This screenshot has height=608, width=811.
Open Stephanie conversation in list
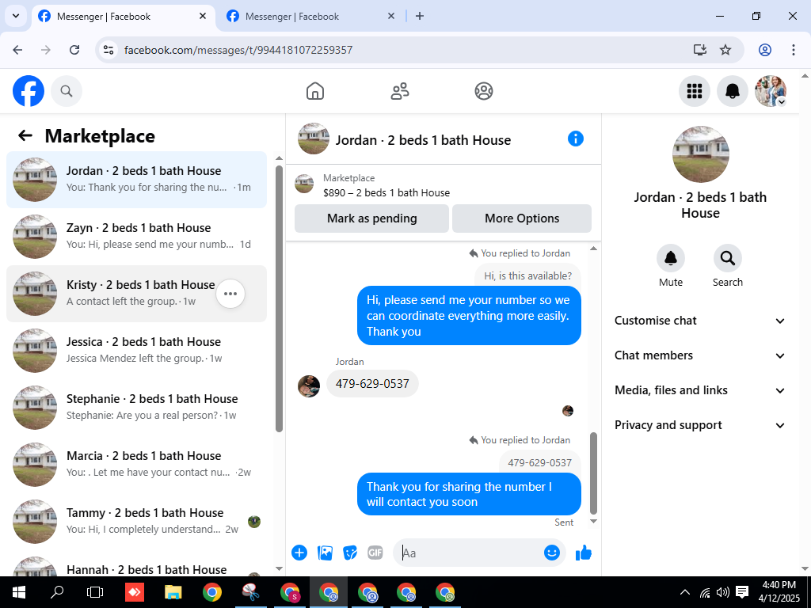point(136,408)
